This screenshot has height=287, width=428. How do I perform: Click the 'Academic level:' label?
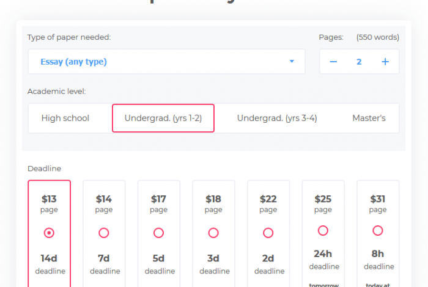[x=56, y=92]
